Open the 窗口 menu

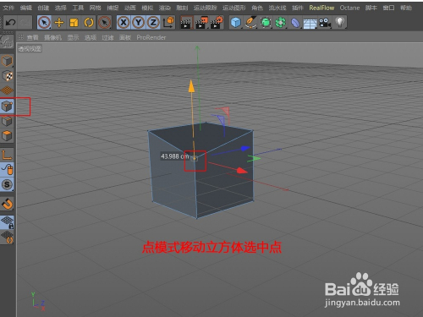coord(388,8)
